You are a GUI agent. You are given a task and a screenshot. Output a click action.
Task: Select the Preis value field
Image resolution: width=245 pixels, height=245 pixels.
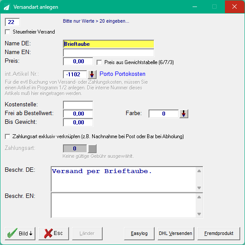pos(78,61)
